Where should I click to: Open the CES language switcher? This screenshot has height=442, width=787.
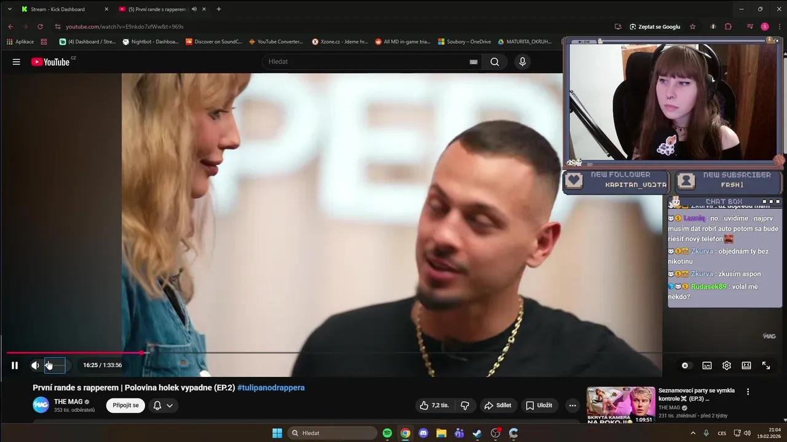(722, 433)
